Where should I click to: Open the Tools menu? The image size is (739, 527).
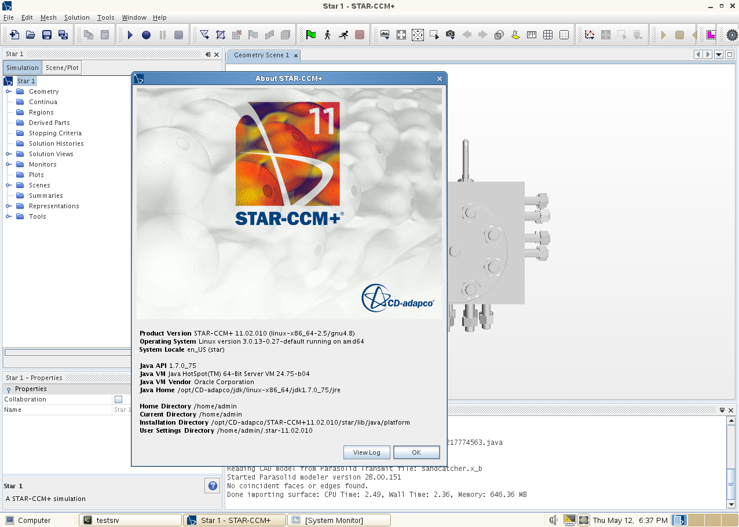(106, 17)
